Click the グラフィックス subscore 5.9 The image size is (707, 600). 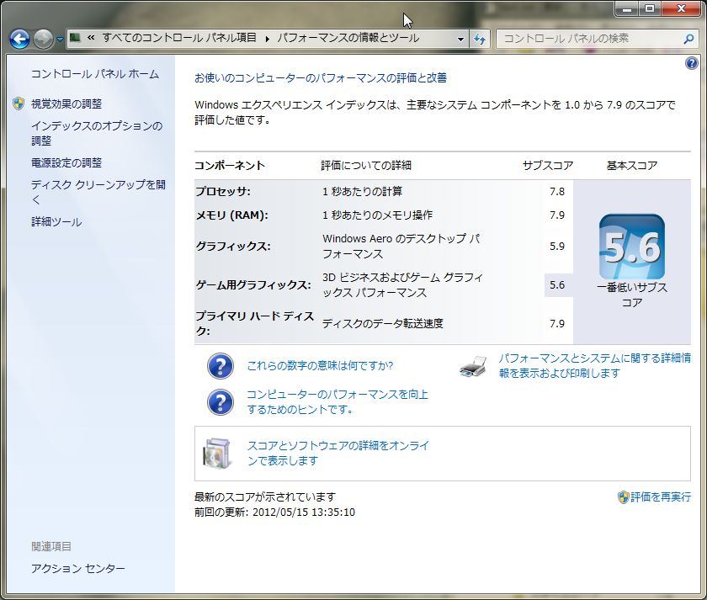557,246
